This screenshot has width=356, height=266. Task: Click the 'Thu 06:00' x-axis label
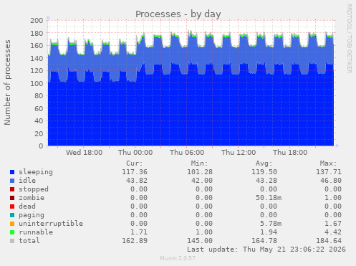point(187,153)
